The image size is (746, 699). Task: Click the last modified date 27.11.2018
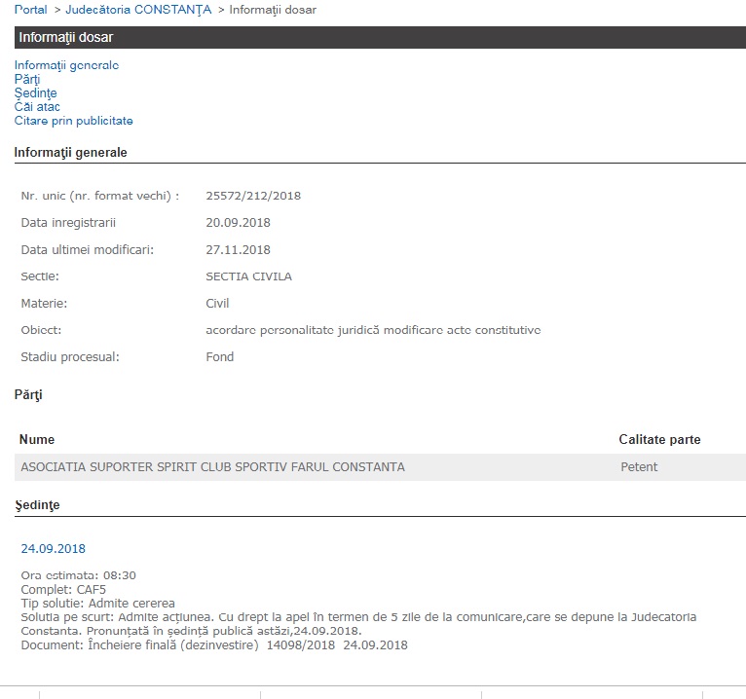(238, 250)
